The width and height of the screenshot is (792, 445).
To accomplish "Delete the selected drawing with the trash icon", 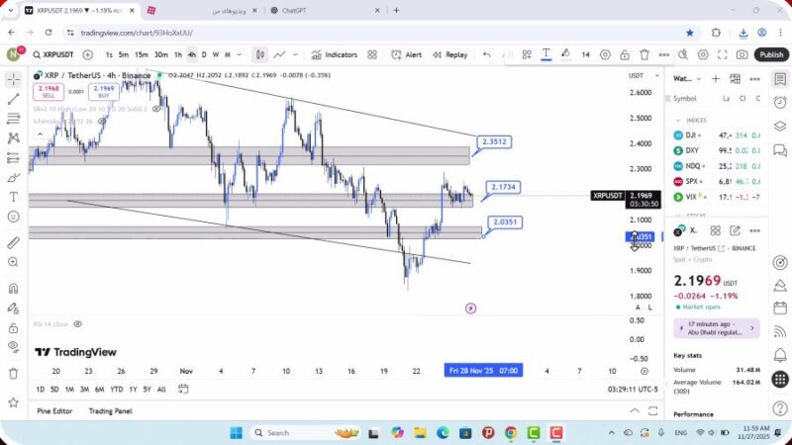I will [x=644, y=55].
